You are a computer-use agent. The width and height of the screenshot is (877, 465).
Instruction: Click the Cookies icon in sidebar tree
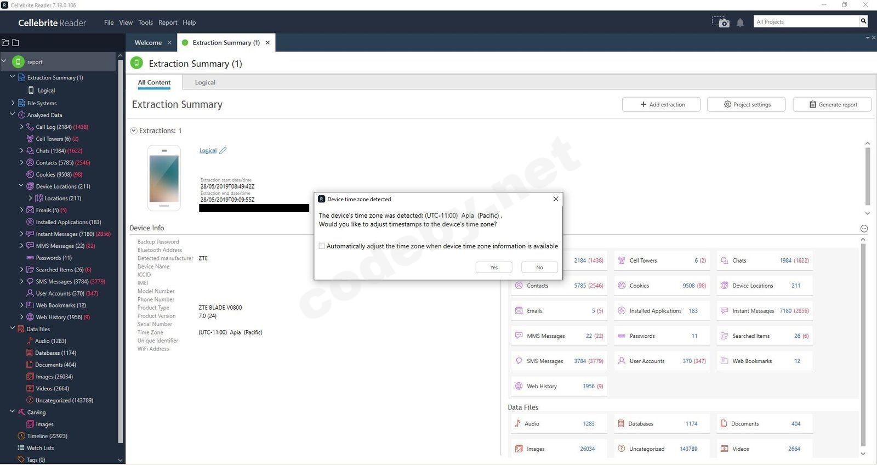(30, 174)
